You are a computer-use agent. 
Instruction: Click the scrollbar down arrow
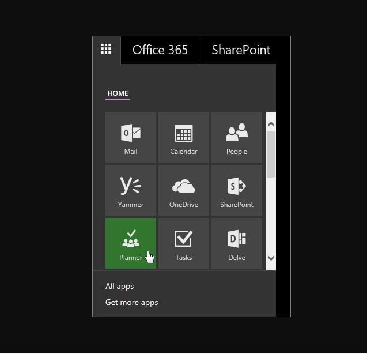tap(271, 258)
